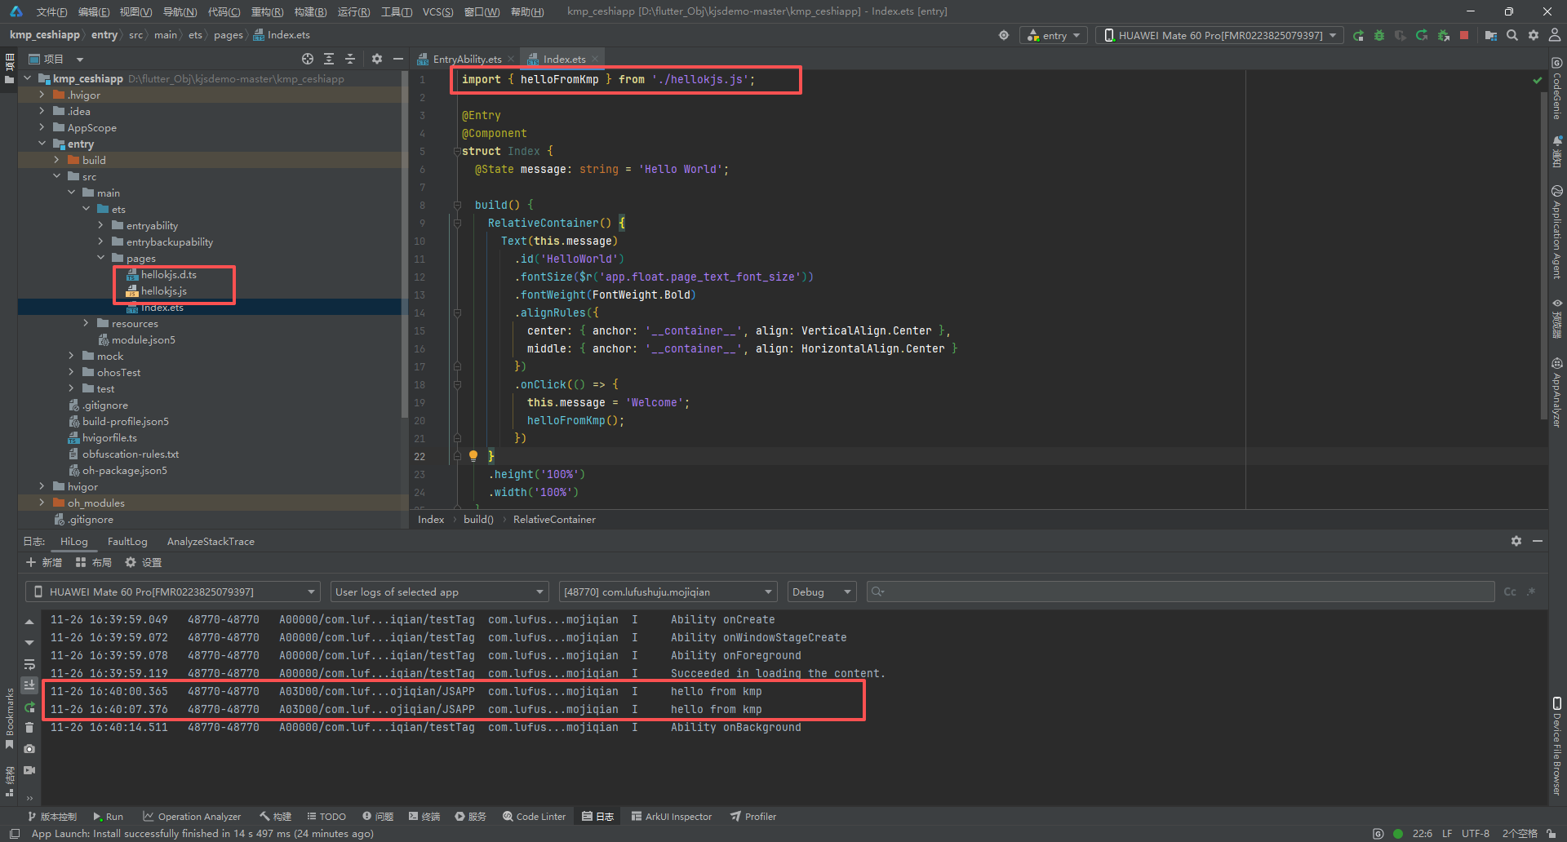
Task: Expand the resources folder
Action: (86, 323)
